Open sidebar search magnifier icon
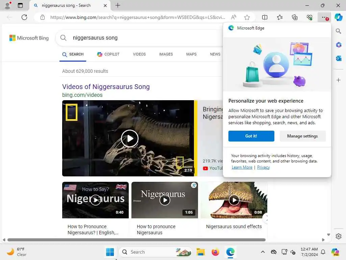346x260 pixels. 339,31
